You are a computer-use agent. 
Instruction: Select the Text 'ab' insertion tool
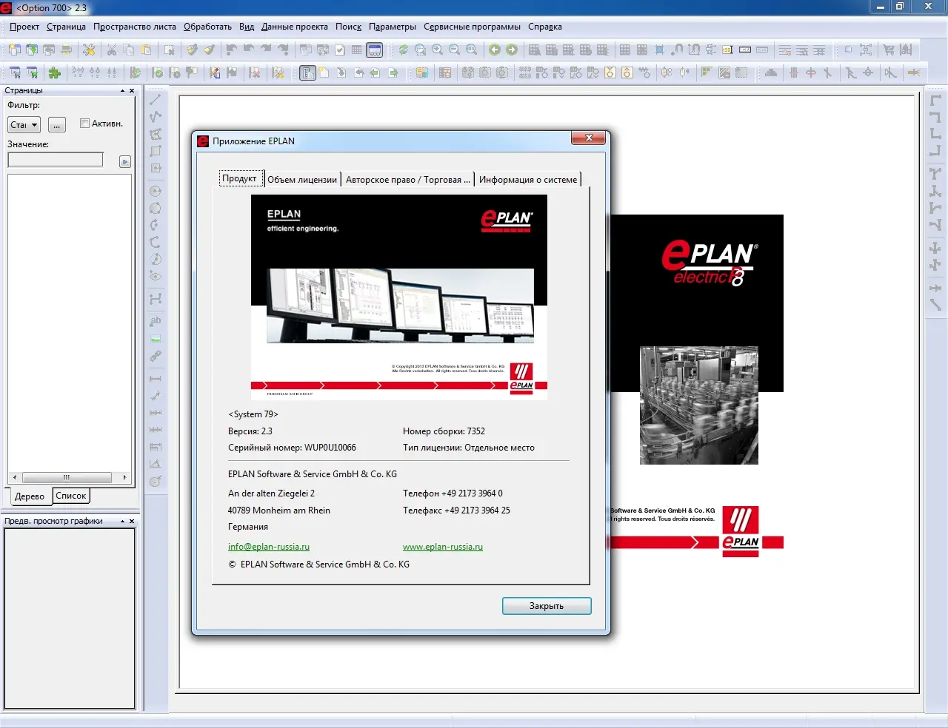point(156,321)
